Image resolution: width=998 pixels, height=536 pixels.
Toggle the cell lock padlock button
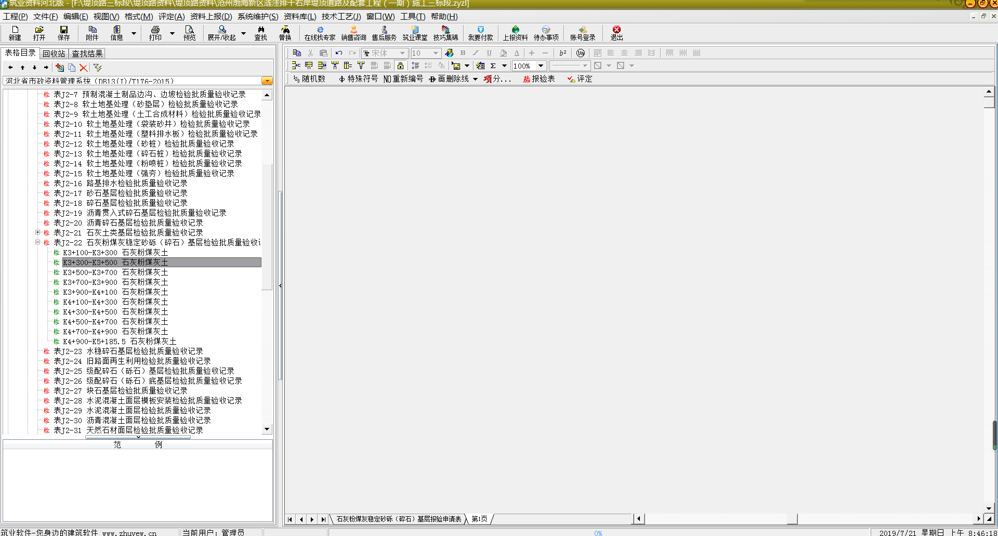(400, 66)
